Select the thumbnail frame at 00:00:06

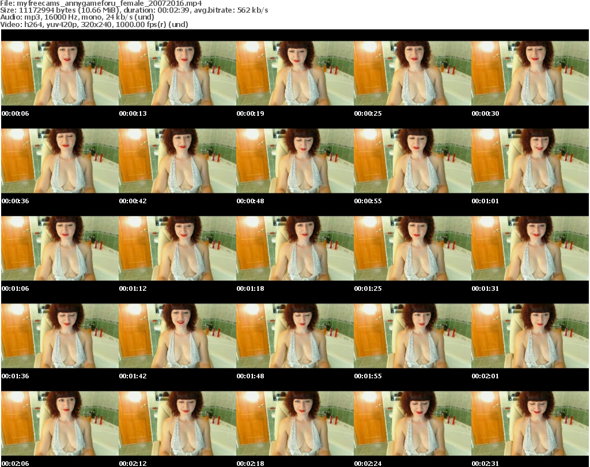(60, 73)
